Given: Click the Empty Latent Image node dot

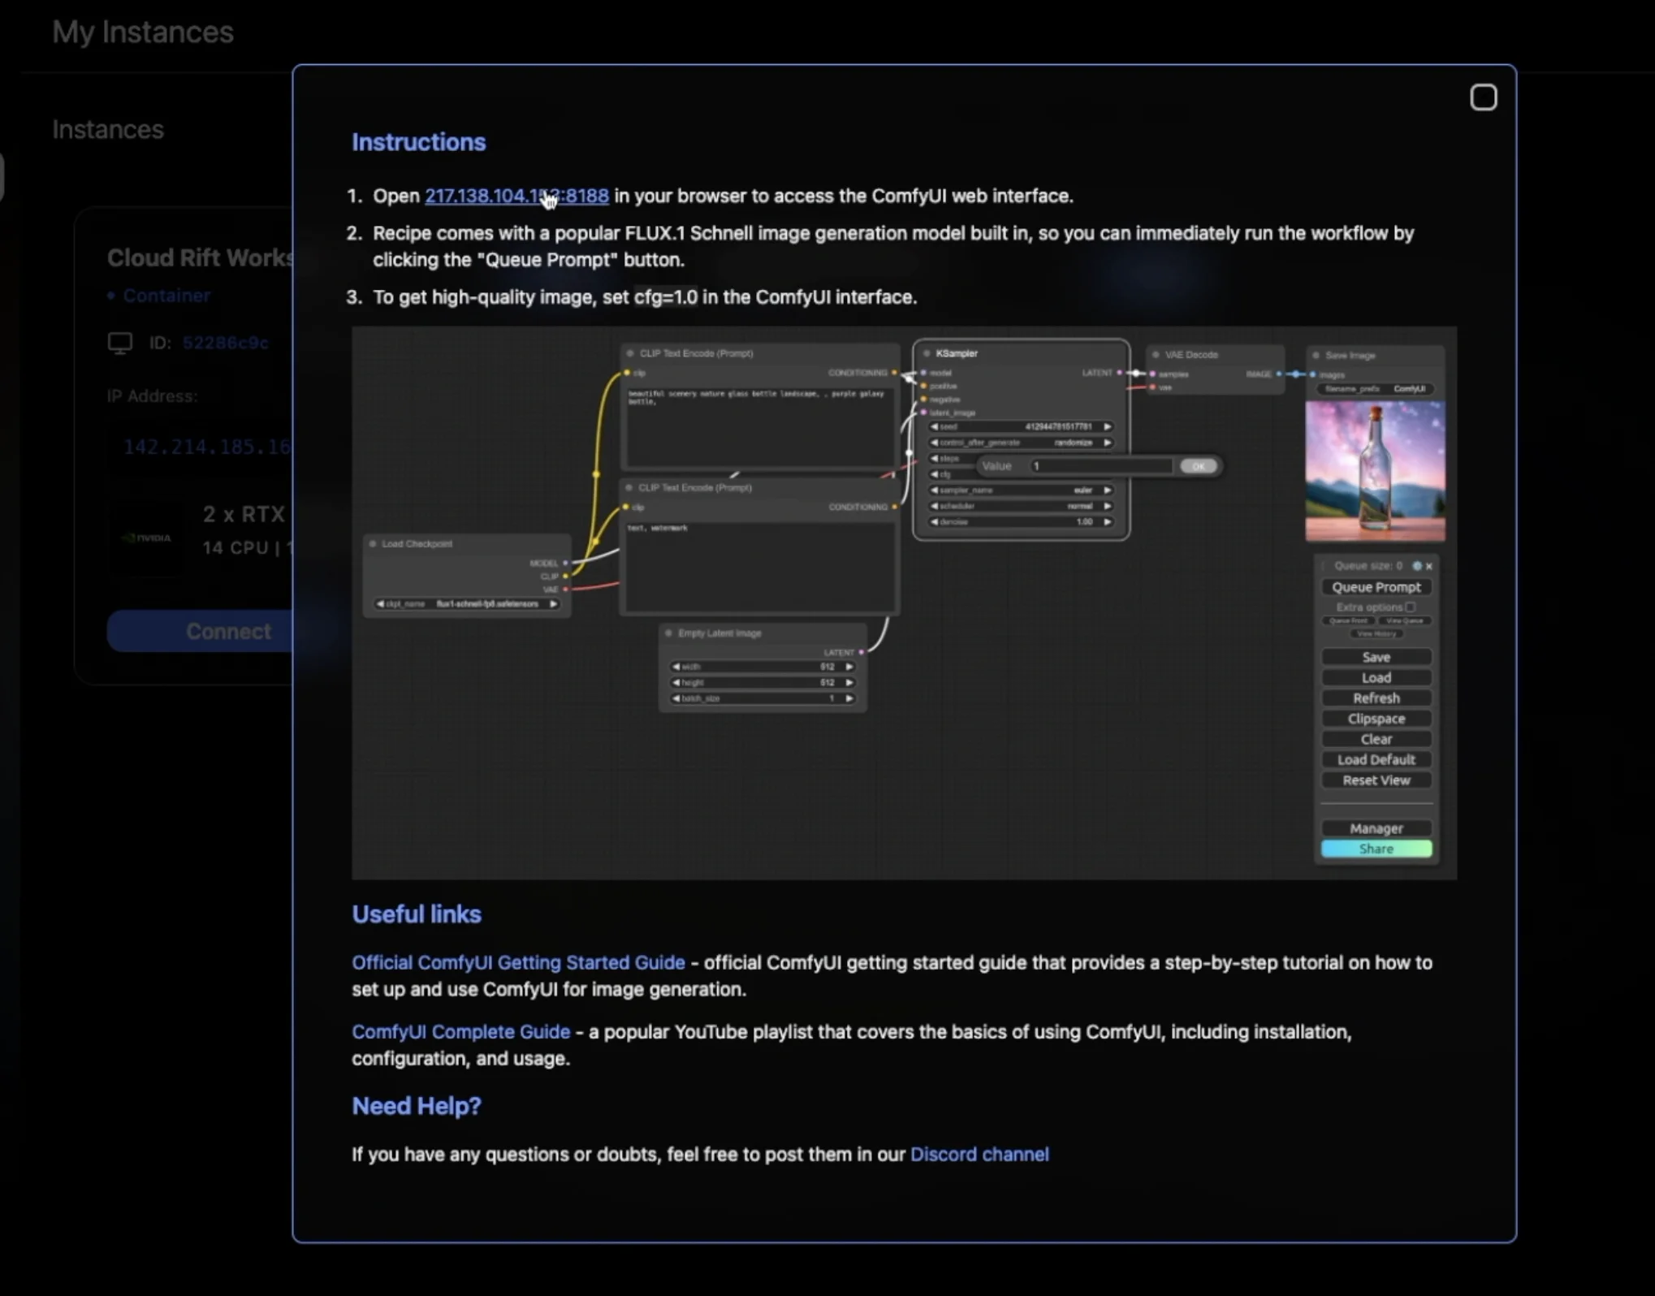Looking at the screenshot, I should 668,633.
